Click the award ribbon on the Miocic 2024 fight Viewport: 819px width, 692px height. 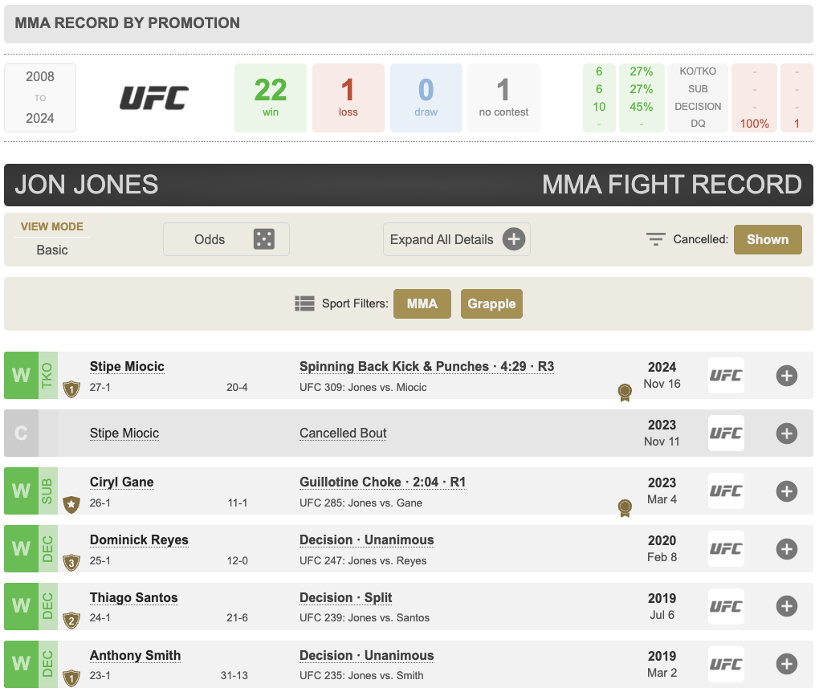625,393
